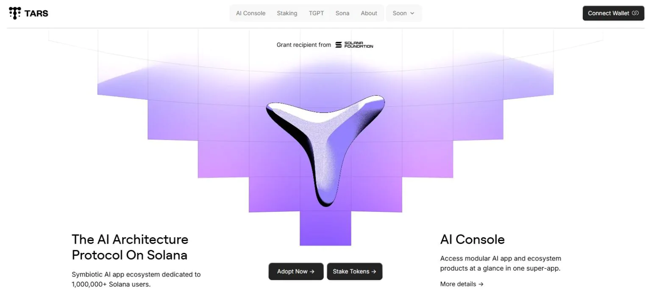Open the AI Console nav item

pos(251,13)
